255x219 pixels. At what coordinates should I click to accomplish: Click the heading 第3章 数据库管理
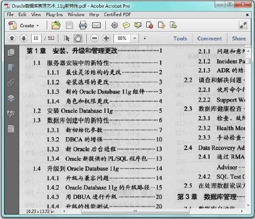point(211,197)
